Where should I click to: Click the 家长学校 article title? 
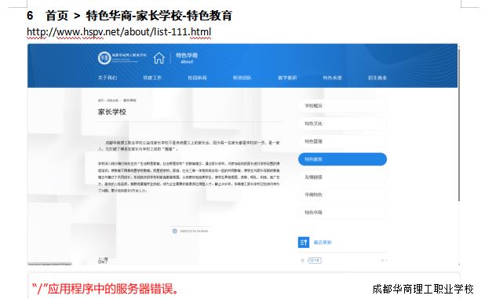click(x=112, y=112)
